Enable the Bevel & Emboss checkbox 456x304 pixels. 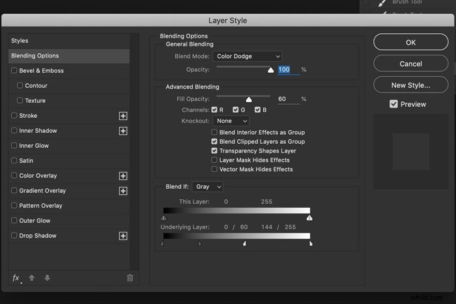pyautogui.click(x=14, y=70)
